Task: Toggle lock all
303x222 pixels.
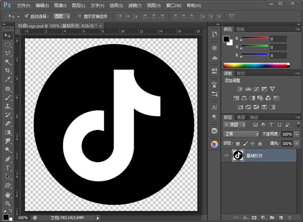Action: coord(260,144)
